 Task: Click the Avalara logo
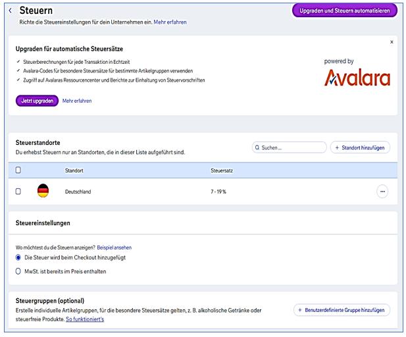tap(357, 78)
